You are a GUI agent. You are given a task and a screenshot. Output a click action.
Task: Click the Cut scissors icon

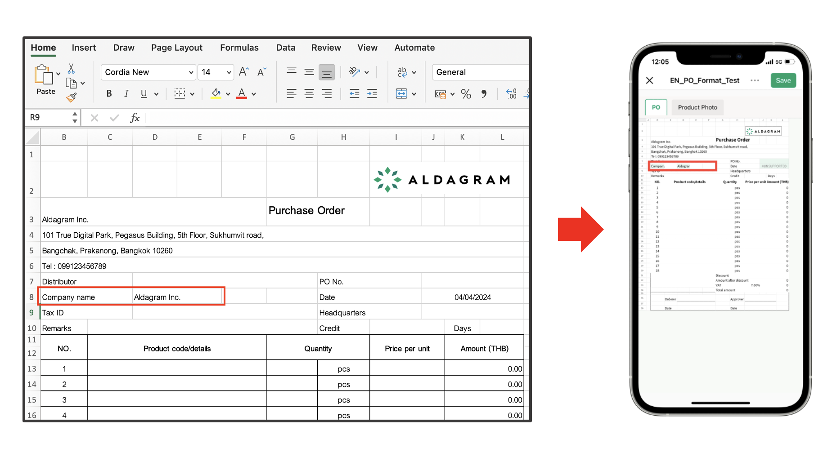[x=71, y=69]
